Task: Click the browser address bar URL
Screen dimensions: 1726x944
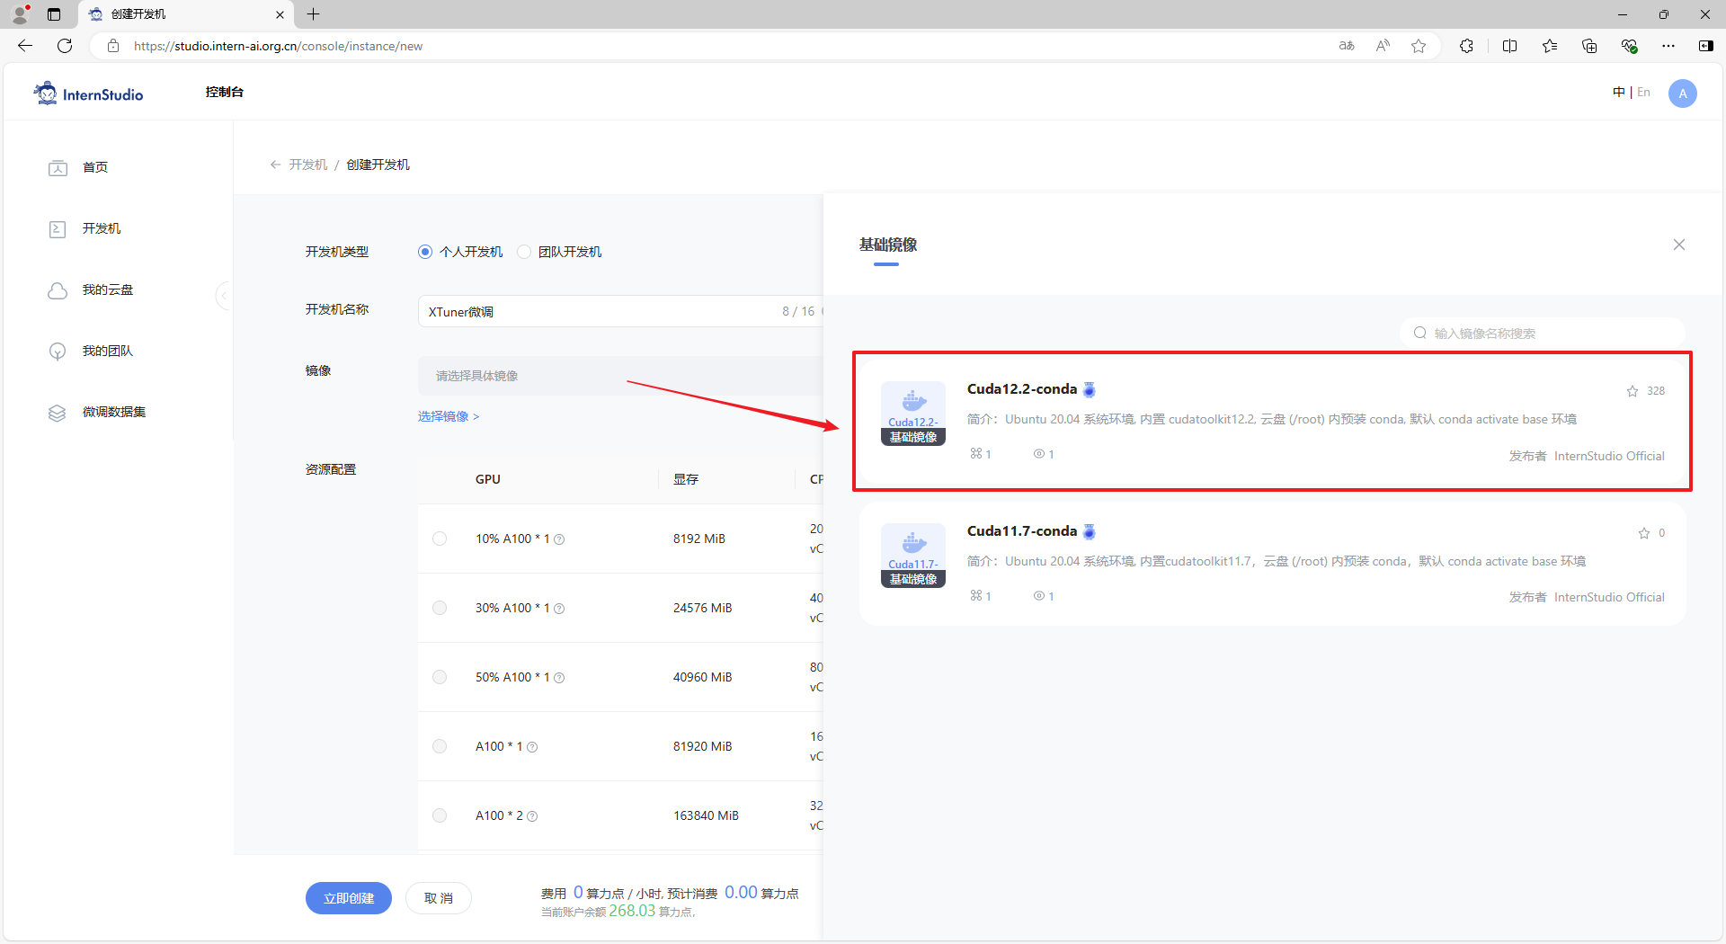Action: (278, 46)
